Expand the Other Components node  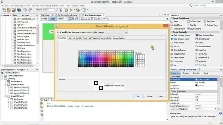click(2, 76)
